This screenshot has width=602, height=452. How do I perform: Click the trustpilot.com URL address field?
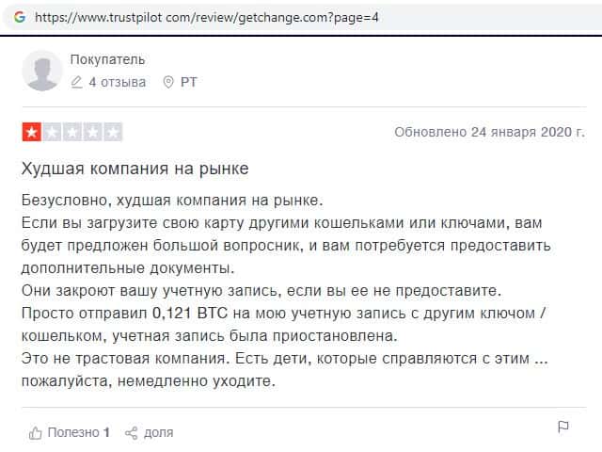(x=207, y=18)
